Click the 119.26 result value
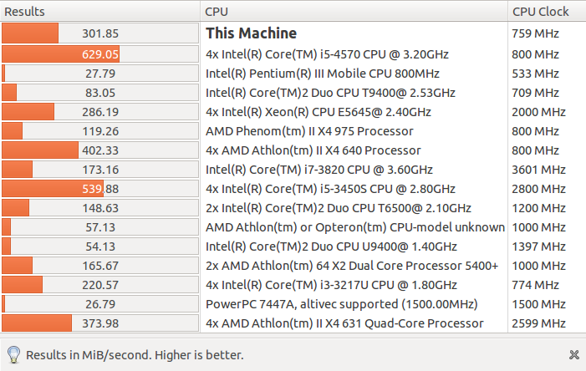This screenshot has height=371, width=586. (100, 131)
